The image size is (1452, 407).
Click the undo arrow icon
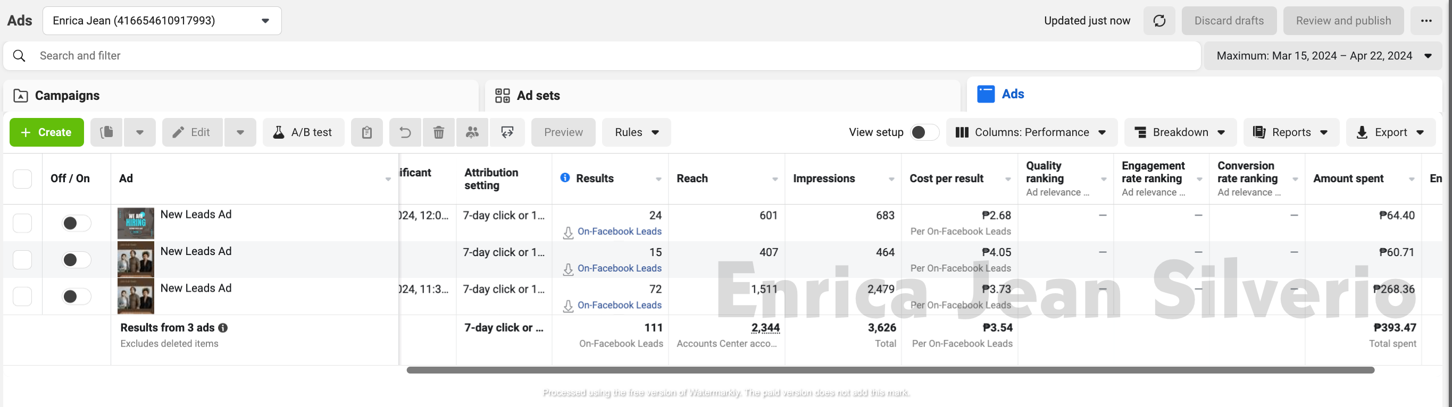click(x=405, y=132)
